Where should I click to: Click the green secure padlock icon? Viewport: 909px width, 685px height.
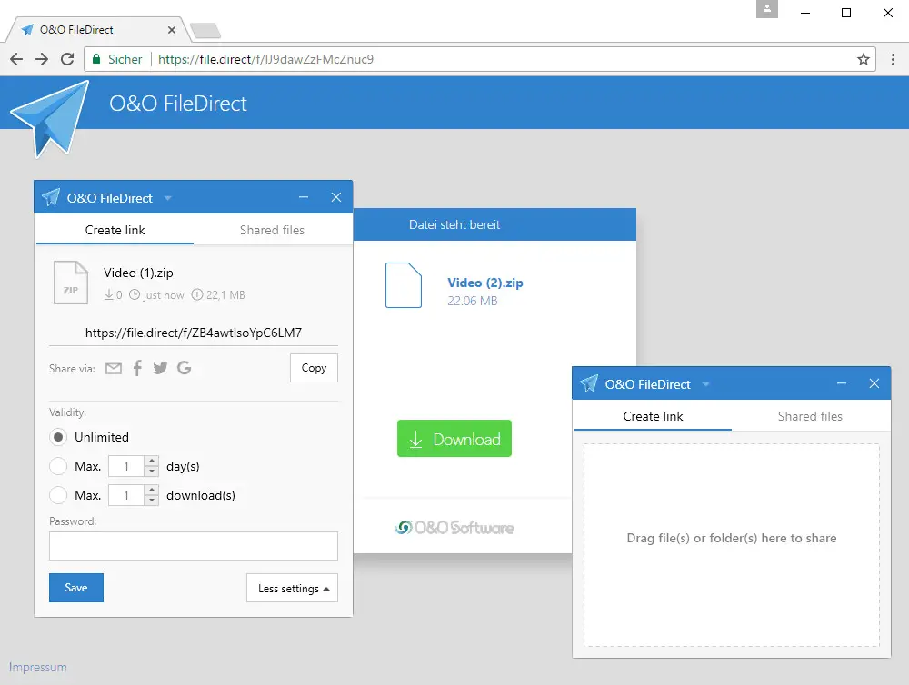pyautogui.click(x=96, y=59)
